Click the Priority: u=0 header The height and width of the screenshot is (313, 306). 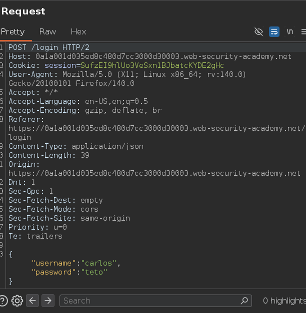pyautogui.click(x=37, y=227)
